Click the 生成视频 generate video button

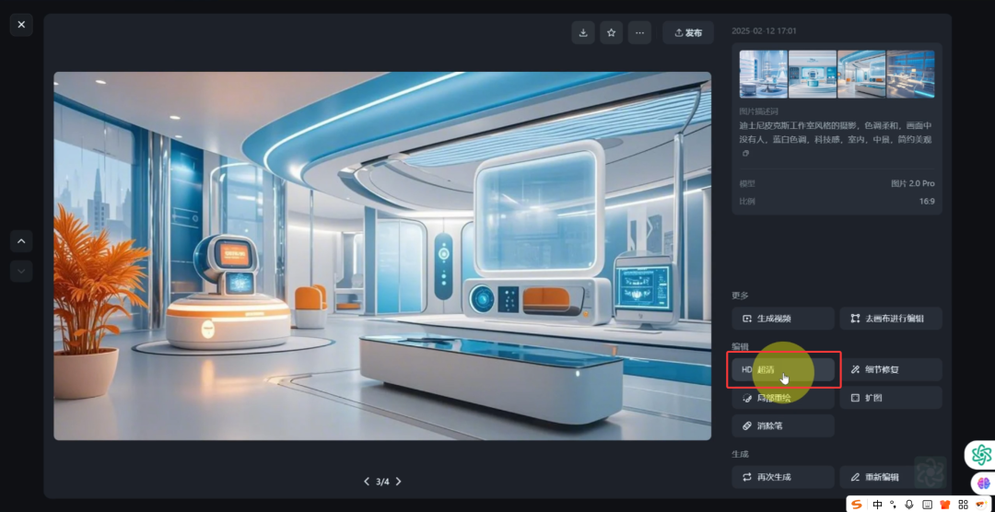pyautogui.click(x=783, y=319)
